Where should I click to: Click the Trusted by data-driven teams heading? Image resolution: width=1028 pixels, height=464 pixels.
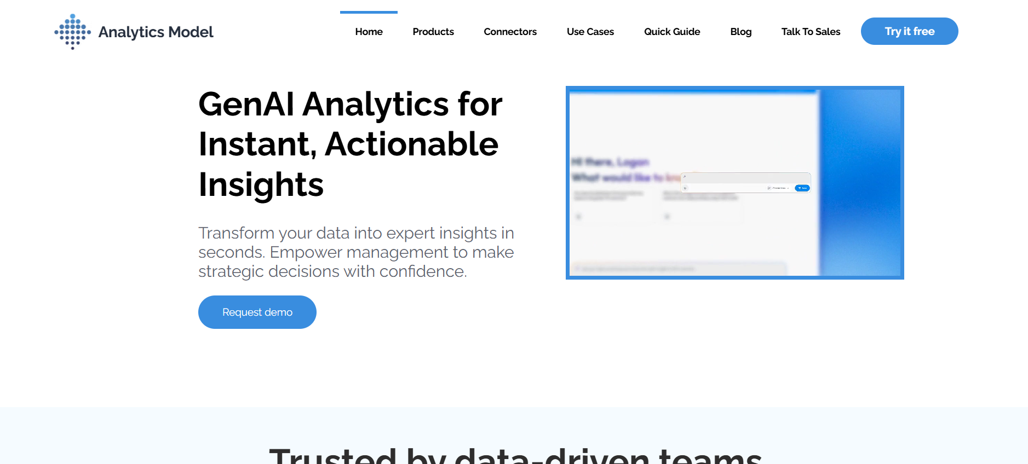click(515, 455)
